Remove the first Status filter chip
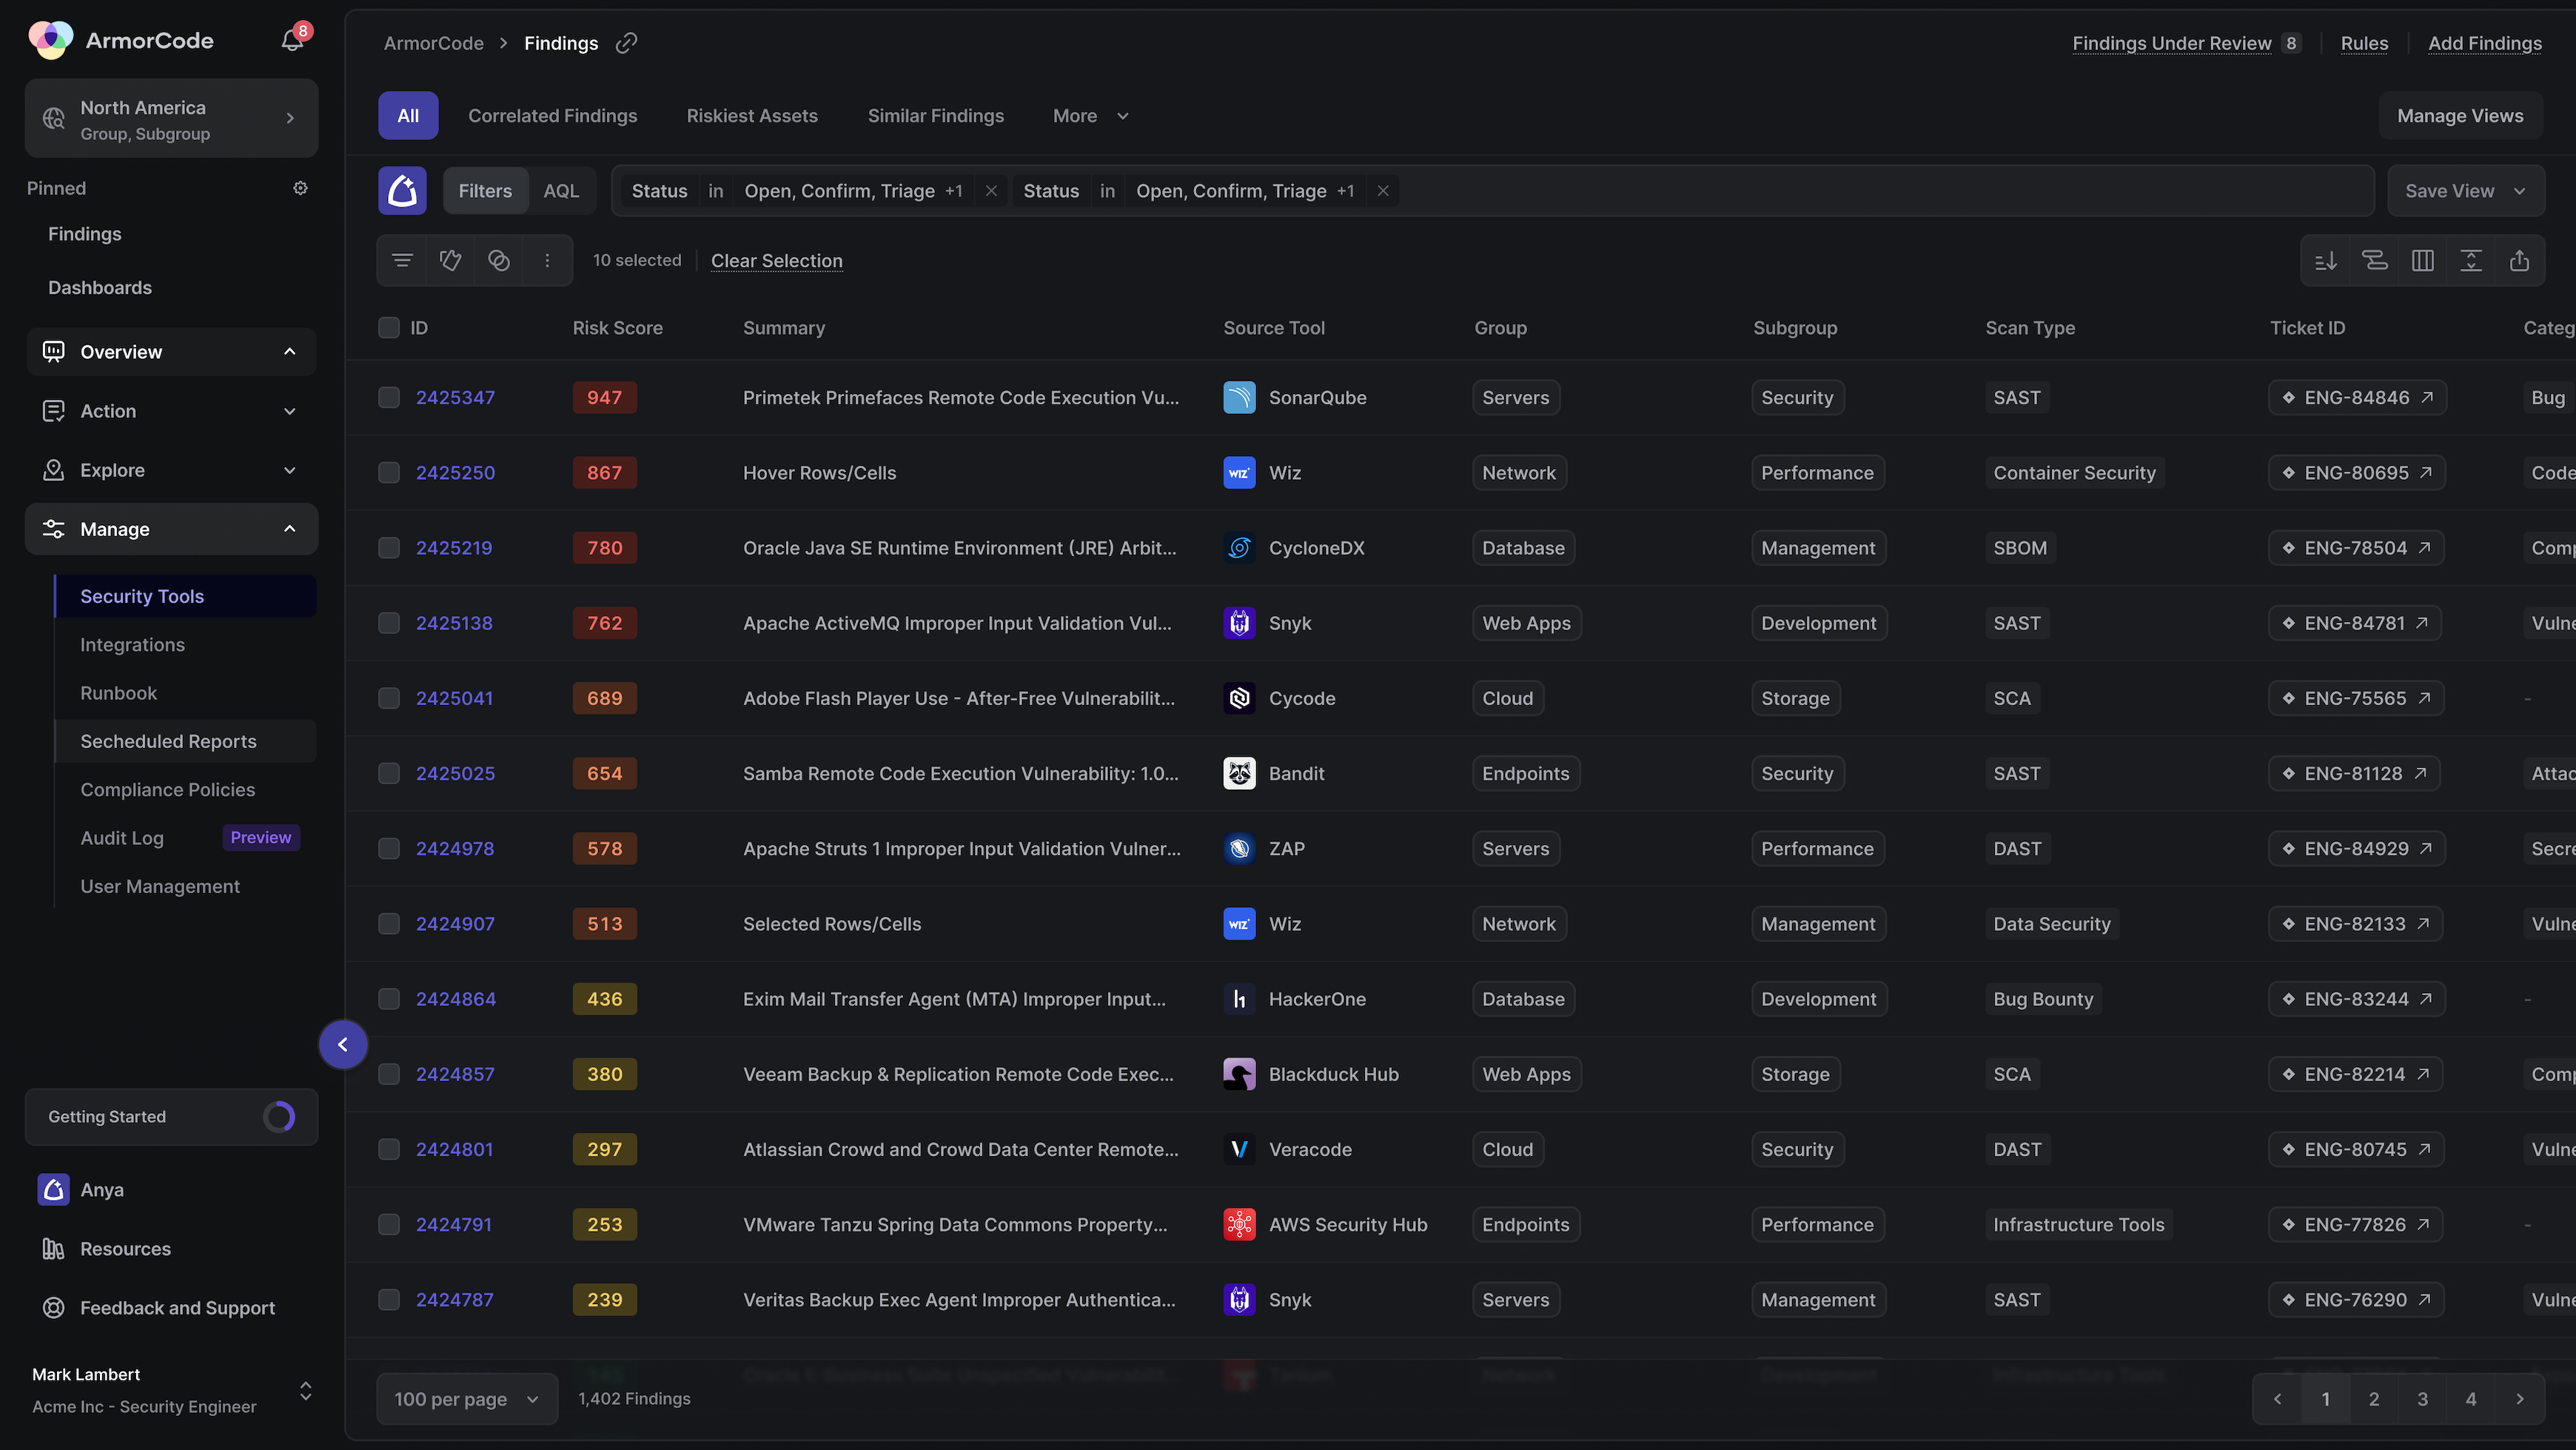The image size is (2576, 1450). click(991, 190)
